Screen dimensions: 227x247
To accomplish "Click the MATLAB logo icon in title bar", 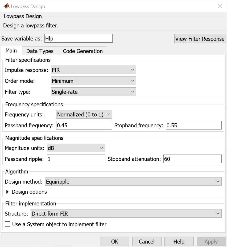I will click(6, 6).
